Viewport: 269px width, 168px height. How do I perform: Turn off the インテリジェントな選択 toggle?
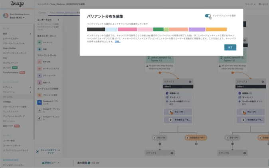pos(208,16)
